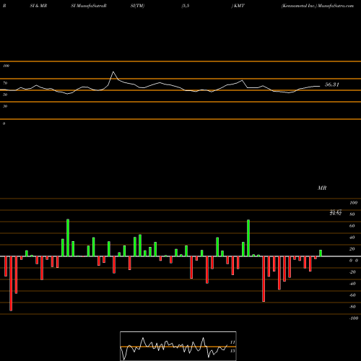Click the last green bar at right end
This screenshot has width=361, height=361.
point(321,253)
